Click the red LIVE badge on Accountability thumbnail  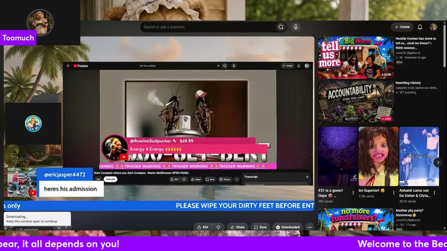pos(386,119)
